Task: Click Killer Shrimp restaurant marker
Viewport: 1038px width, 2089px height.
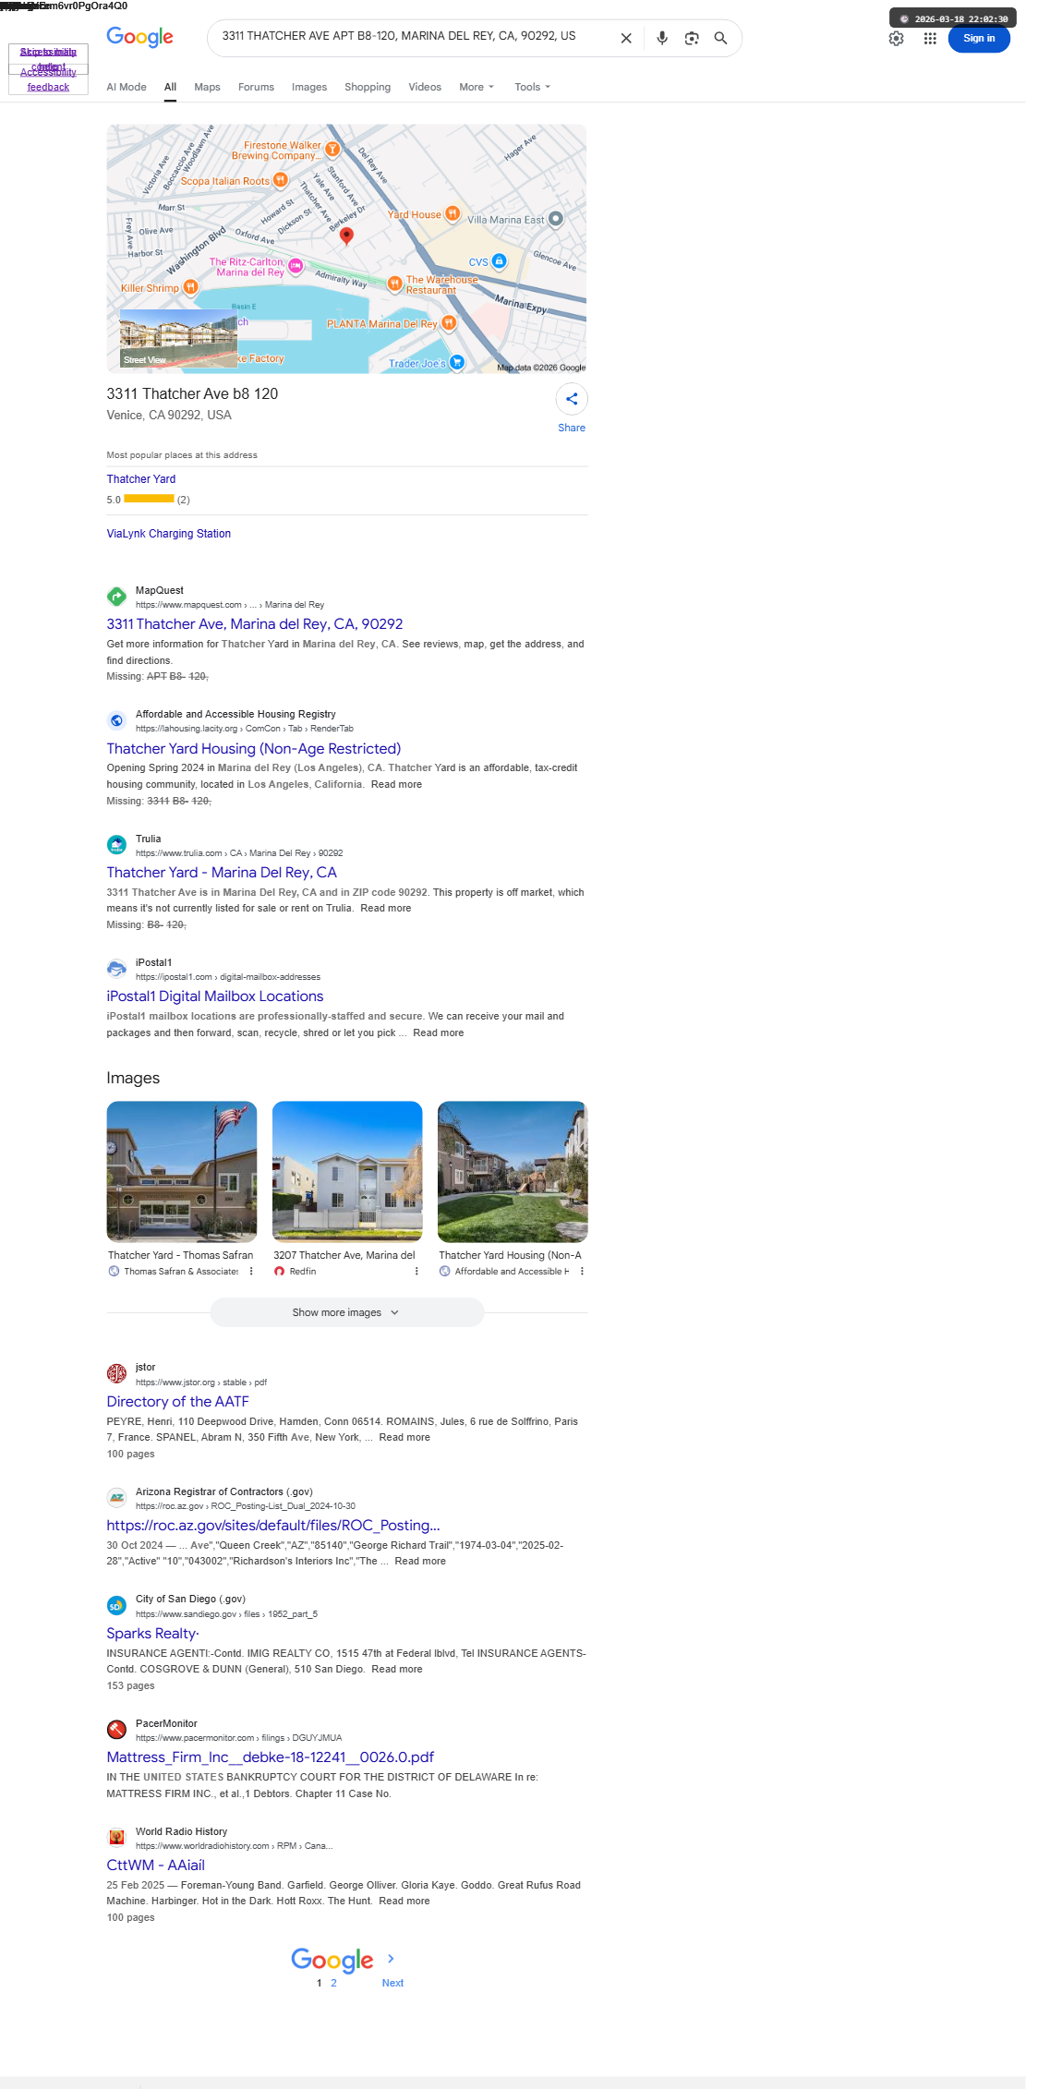Action: 190,287
